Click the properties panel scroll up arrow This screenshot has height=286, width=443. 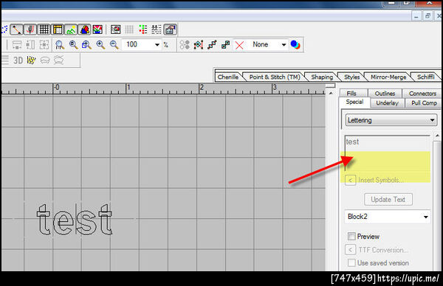click(437, 136)
